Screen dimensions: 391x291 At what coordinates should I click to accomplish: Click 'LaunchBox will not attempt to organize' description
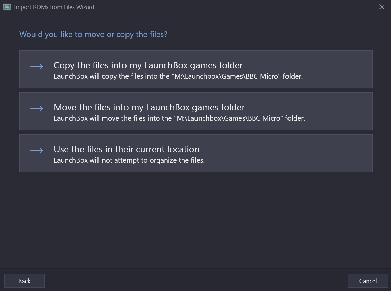coord(129,160)
